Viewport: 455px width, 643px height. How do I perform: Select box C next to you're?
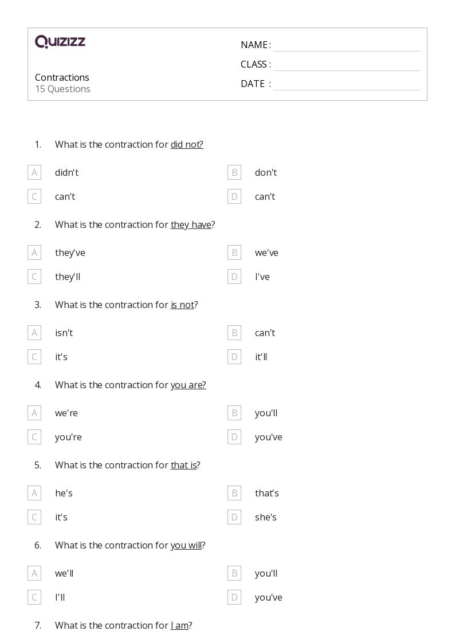(34, 437)
